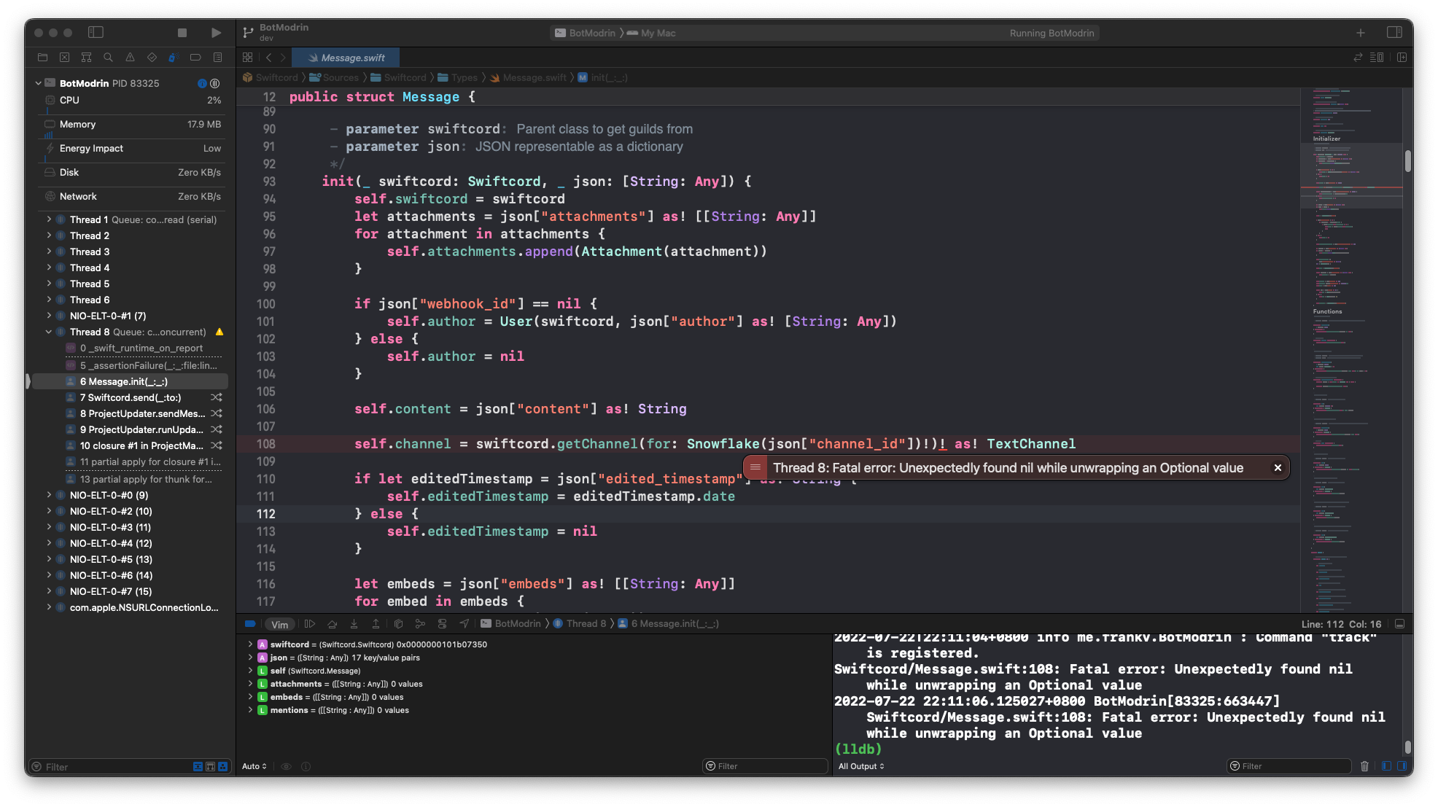
Task: Open Debug Memory Graph icon
Action: (420, 624)
